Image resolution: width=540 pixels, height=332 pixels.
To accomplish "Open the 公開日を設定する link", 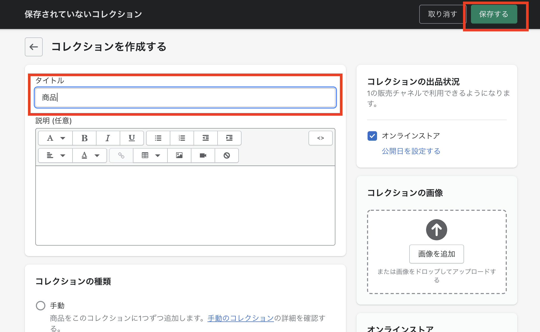I will pyautogui.click(x=411, y=151).
